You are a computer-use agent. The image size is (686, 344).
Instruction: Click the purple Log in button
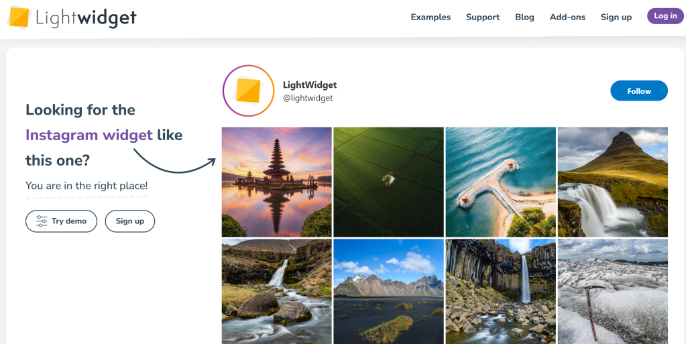pos(665,15)
